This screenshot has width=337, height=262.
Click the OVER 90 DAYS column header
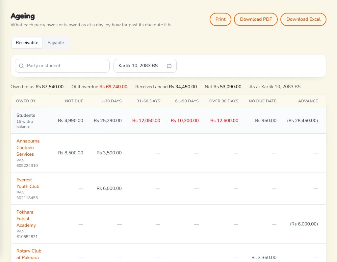coord(224,101)
